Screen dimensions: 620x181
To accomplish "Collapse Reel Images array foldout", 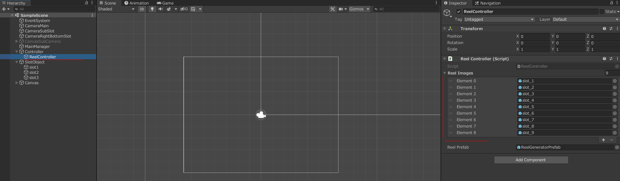I will click(445, 73).
